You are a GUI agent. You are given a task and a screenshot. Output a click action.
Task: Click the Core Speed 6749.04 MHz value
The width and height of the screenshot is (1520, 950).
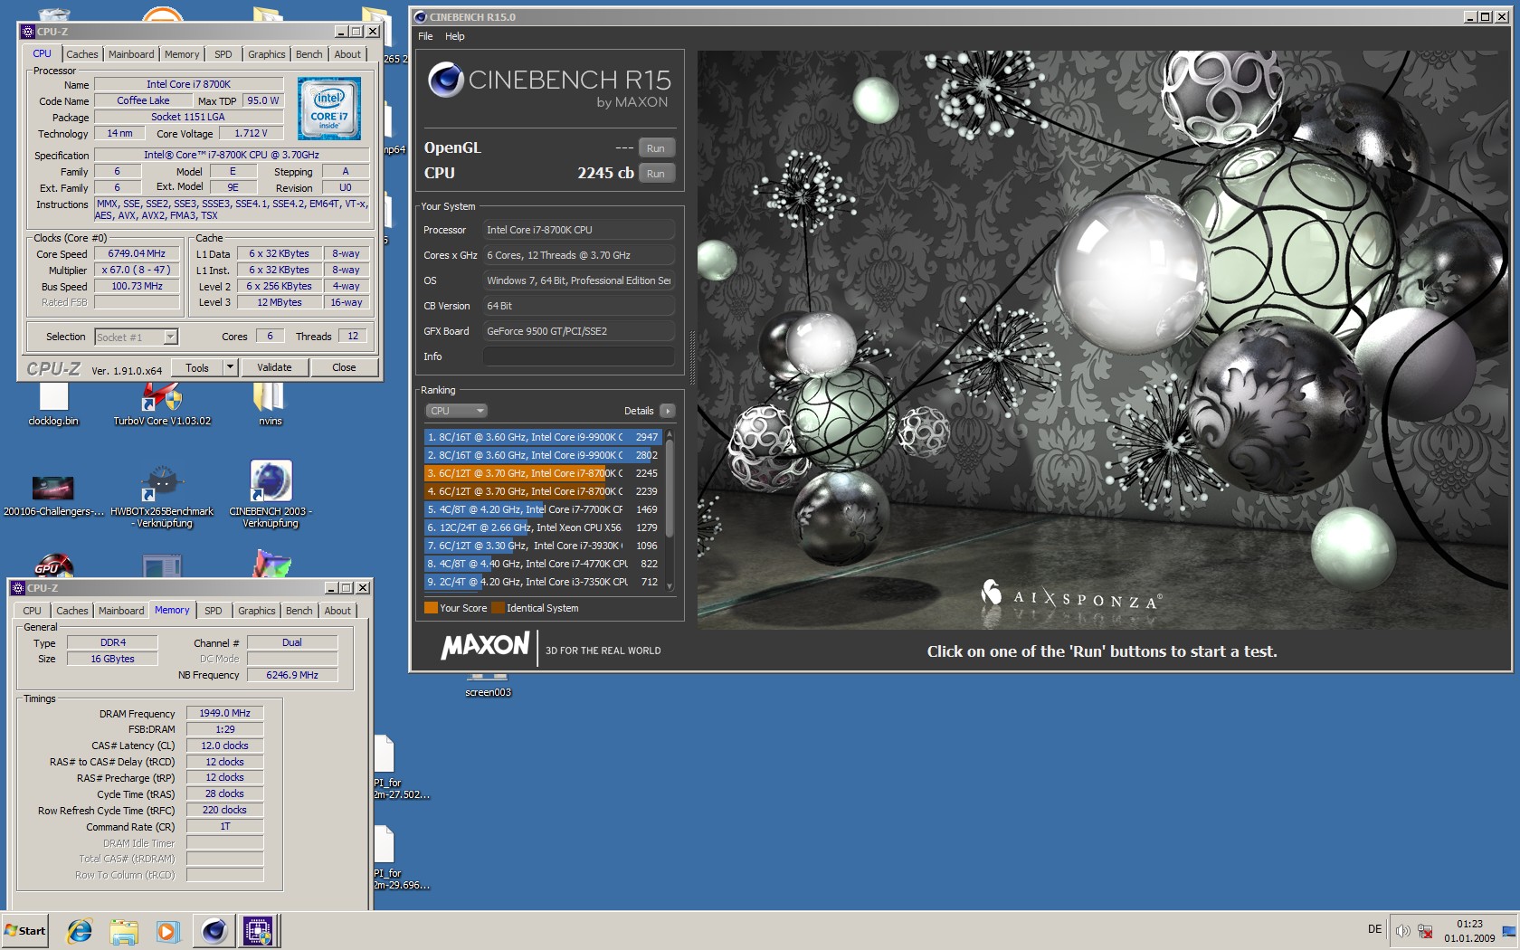pos(137,254)
